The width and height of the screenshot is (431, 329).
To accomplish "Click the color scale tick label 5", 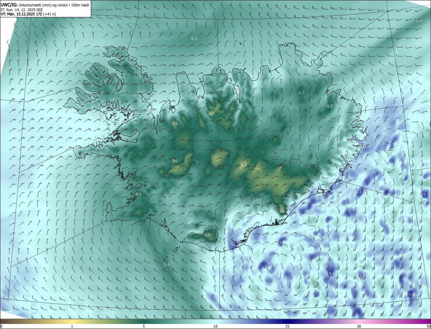I will coord(144,327).
